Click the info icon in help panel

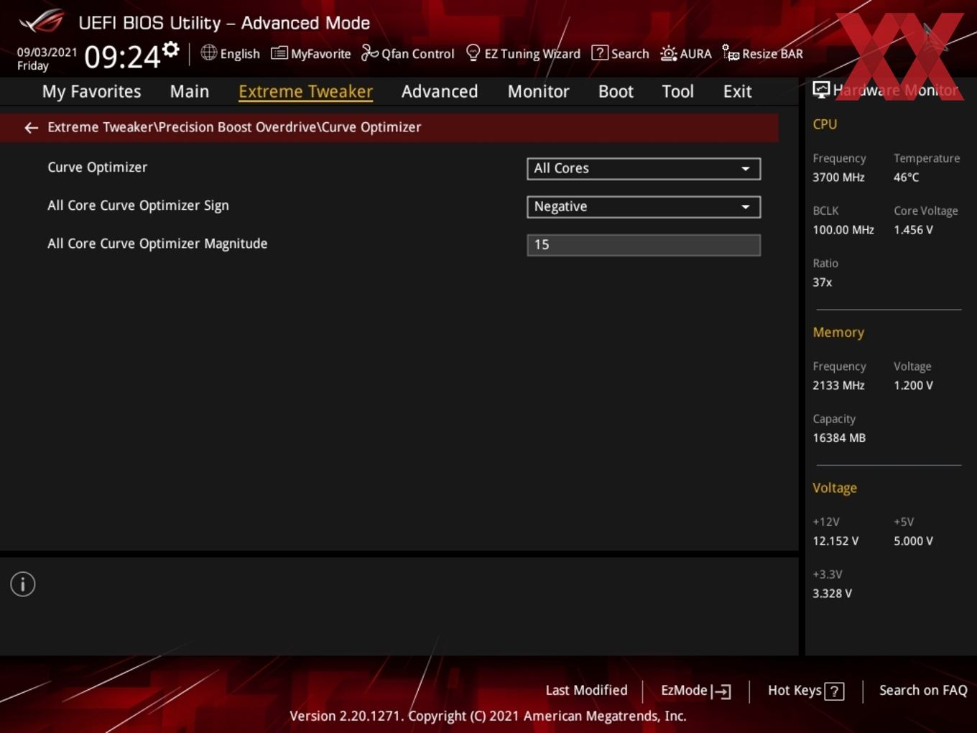coord(23,584)
